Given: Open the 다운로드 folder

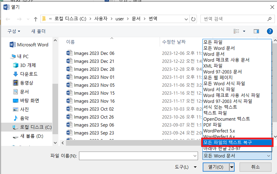Looking at the screenshot, I should 25,74.
